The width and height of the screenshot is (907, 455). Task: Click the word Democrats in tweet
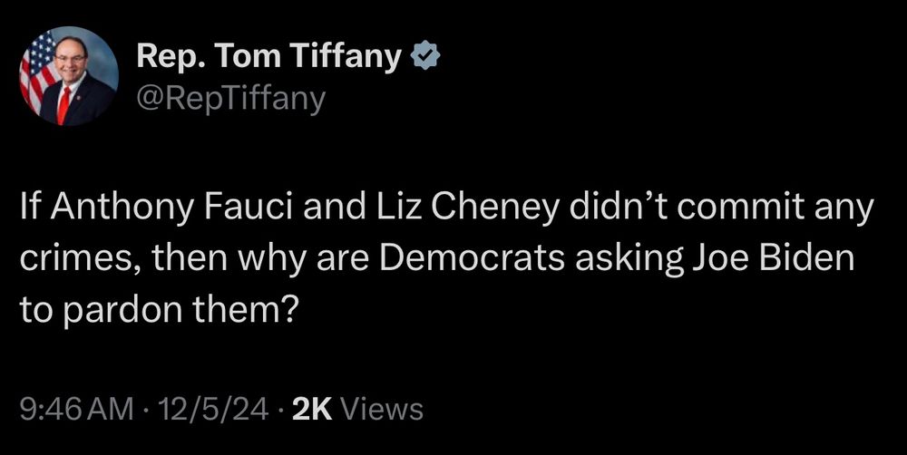(471, 257)
